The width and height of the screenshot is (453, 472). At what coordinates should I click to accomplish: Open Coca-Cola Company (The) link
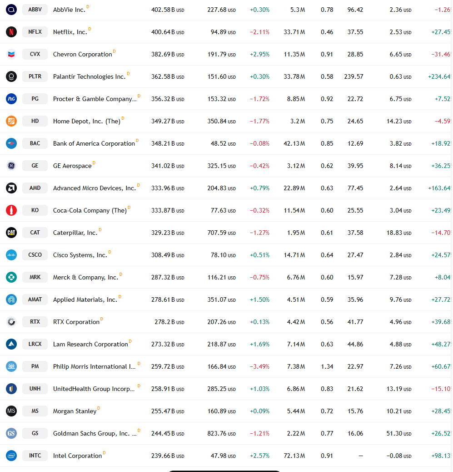tap(90, 210)
